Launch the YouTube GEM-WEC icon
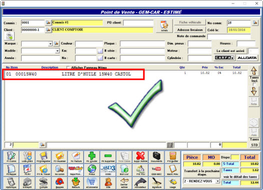263x190 pixels. click(x=156, y=169)
